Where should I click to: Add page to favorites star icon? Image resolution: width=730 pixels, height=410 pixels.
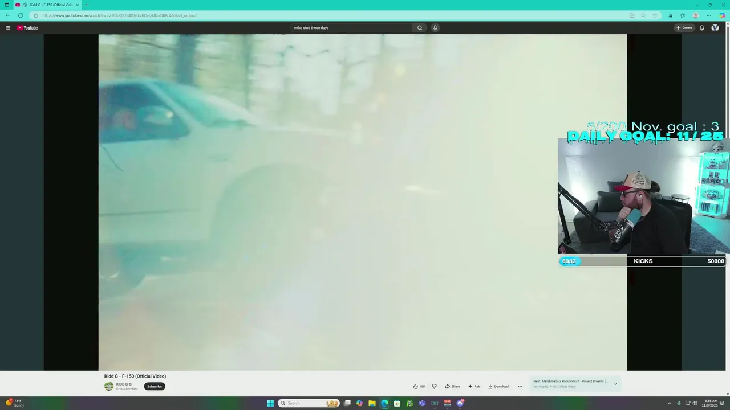tap(655, 15)
